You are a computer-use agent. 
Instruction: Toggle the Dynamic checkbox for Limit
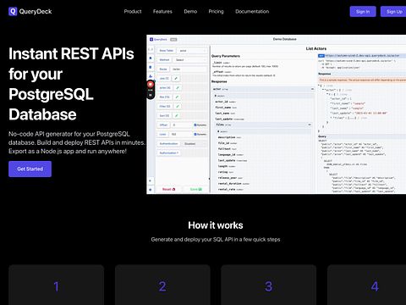pos(195,134)
